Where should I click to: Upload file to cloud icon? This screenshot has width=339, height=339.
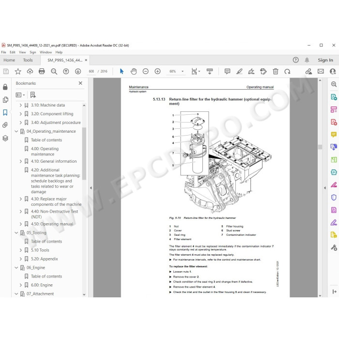pos(30,71)
